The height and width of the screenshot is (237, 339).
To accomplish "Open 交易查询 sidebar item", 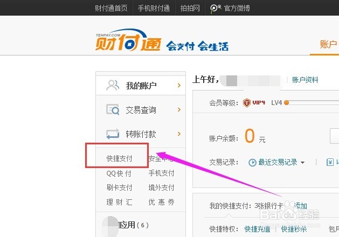I will [x=141, y=110].
